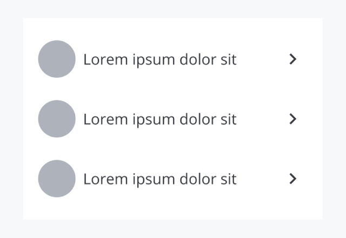Click the light gray page background outside the card

[11, 119]
